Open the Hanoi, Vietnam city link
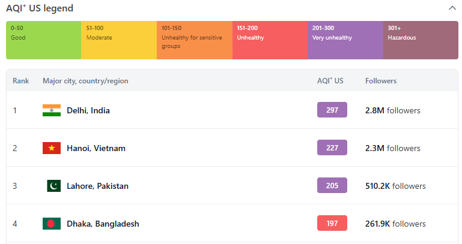 pos(96,148)
